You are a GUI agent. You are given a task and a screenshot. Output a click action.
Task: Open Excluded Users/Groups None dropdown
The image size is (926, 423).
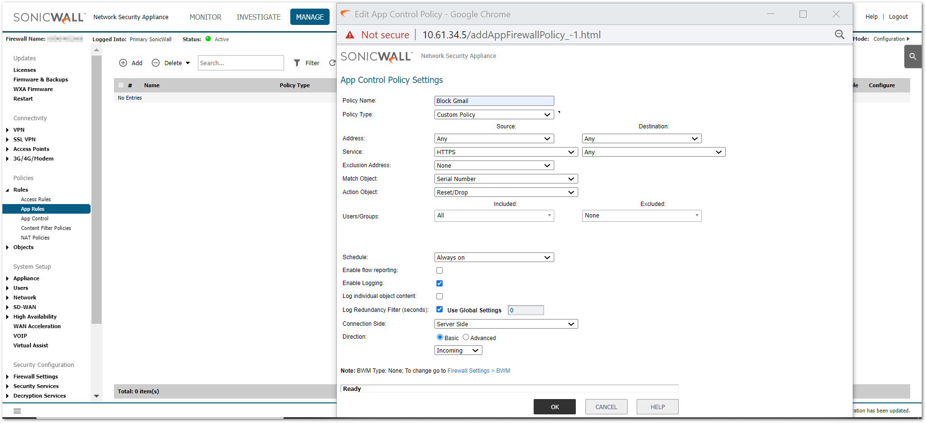tap(641, 216)
